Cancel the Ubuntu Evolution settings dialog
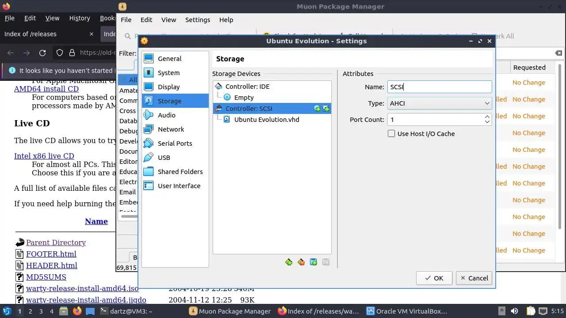 coord(474,278)
